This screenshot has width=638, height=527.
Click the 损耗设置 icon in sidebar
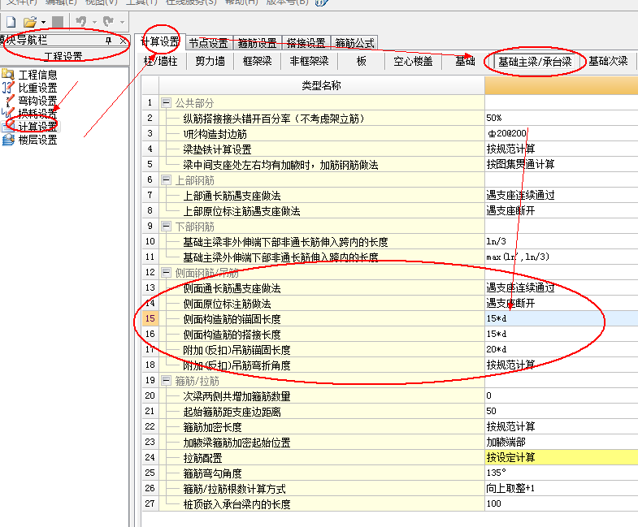8,113
